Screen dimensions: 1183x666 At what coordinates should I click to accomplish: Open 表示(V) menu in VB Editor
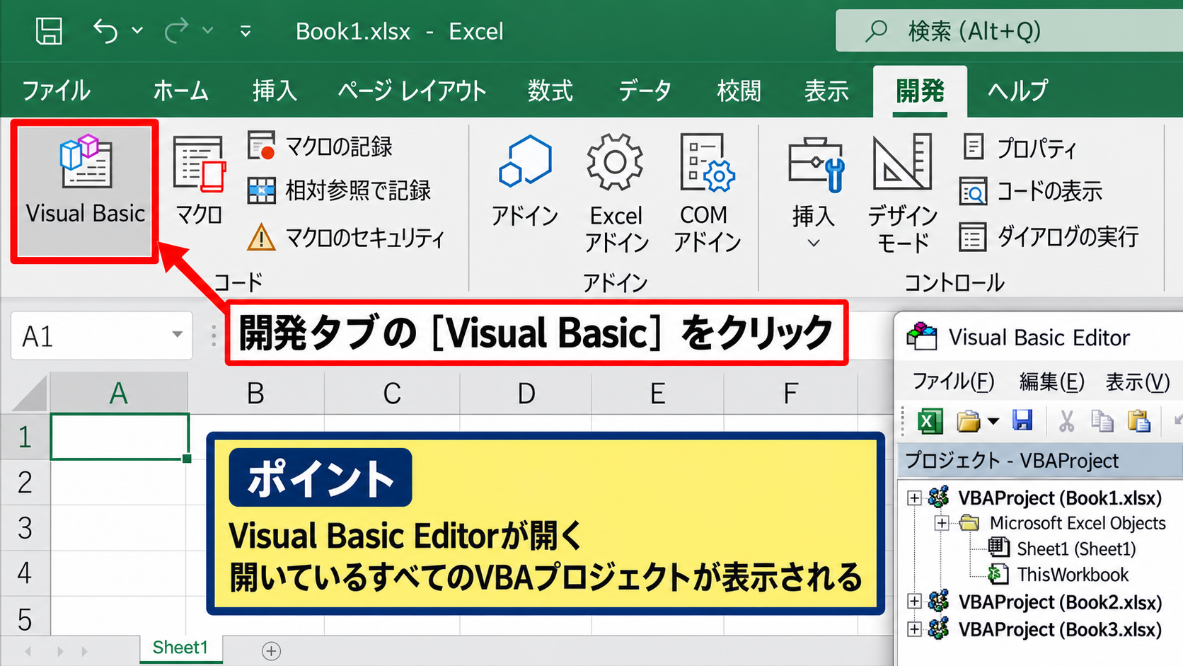pos(1137,381)
